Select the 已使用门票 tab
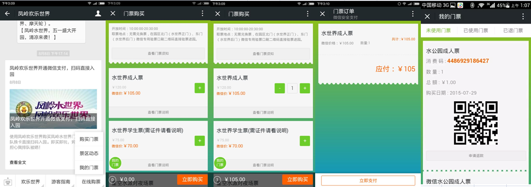Viewport: 531px width, 187px height. coord(475,30)
